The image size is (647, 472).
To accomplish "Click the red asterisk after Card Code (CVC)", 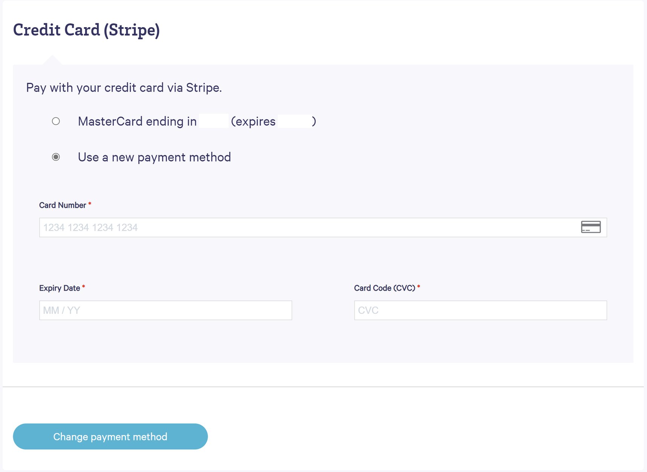I will (419, 287).
